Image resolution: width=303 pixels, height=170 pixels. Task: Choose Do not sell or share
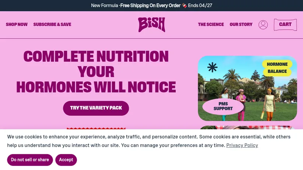click(30, 160)
